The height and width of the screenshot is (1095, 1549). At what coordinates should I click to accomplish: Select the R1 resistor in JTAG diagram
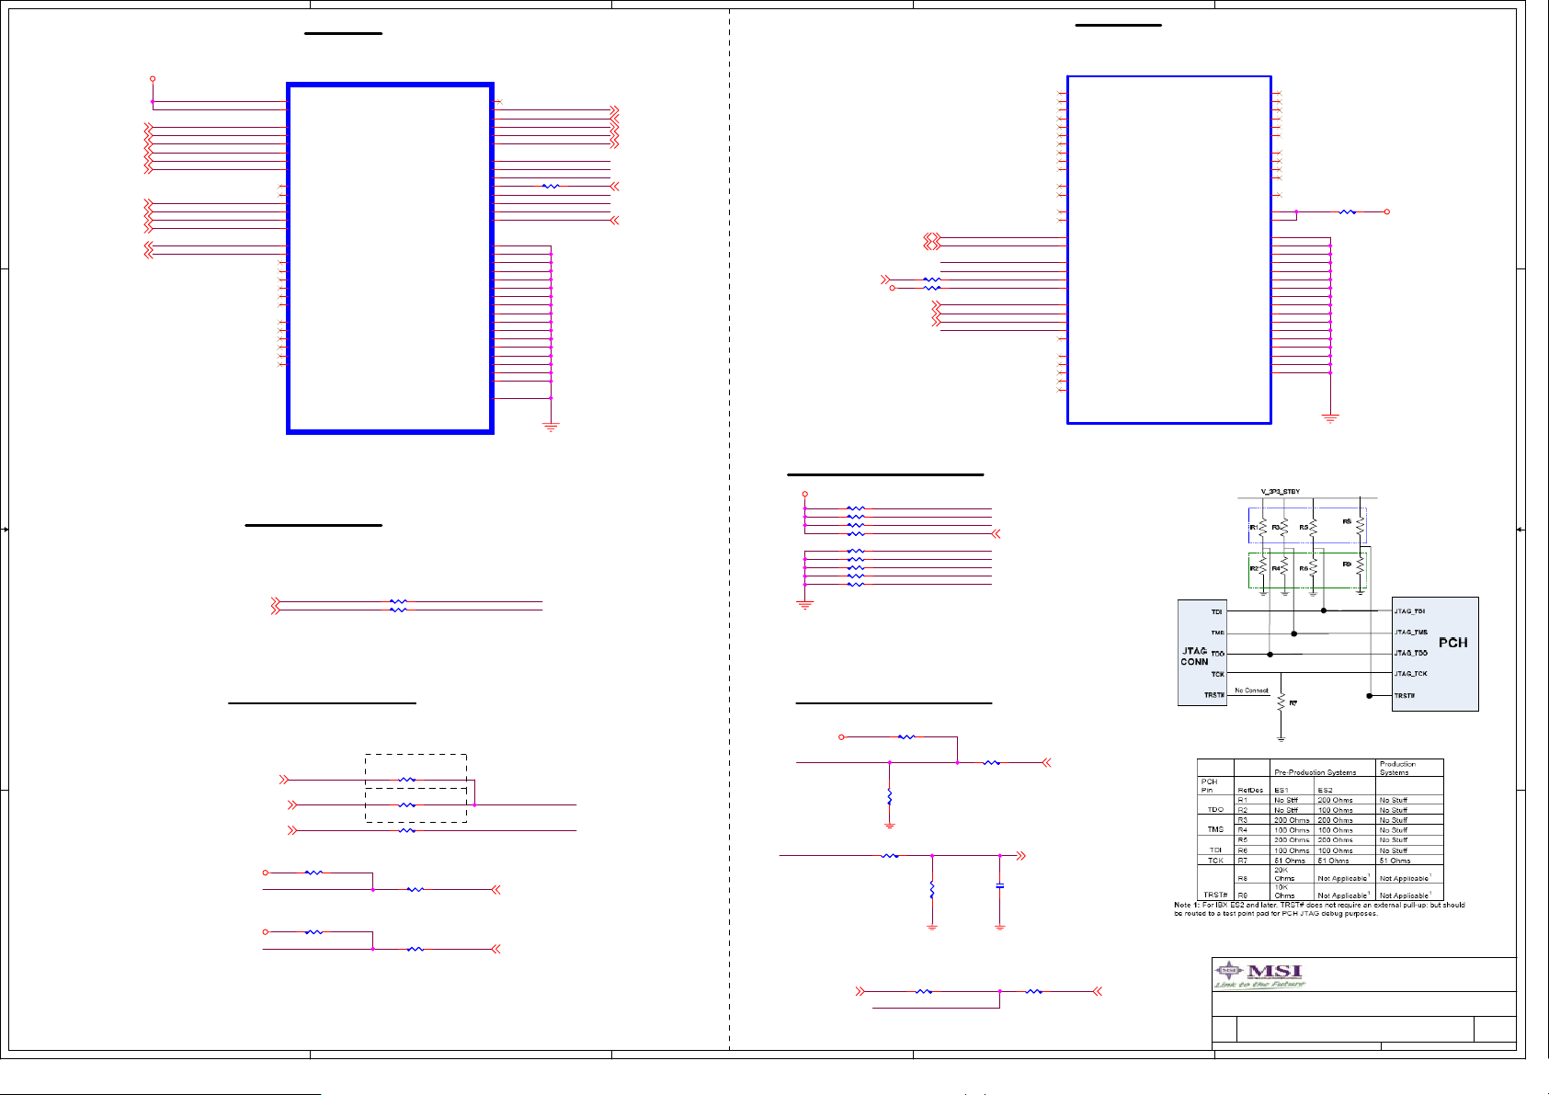click(1263, 528)
